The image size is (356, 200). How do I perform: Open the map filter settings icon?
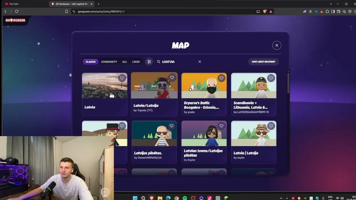click(149, 62)
